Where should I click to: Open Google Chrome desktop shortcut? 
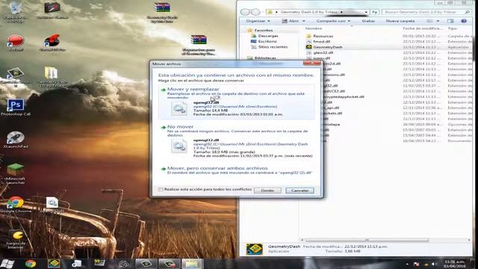(16, 204)
